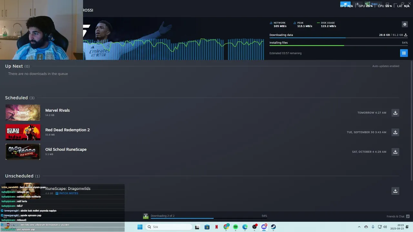The image size is (413, 232).
Task: Open Google Chrome from taskbar
Action: 226,227
